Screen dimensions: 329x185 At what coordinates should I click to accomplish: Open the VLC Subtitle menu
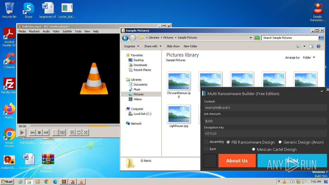tap(67, 31)
